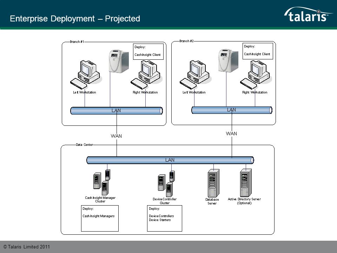Click the 'Device Starters' text in deploy box
Screen dimensions: 337x253
click(160, 220)
